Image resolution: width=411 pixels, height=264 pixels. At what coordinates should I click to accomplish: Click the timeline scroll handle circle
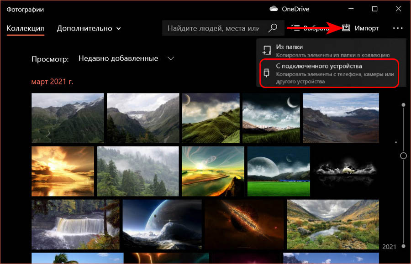coord(403,155)
